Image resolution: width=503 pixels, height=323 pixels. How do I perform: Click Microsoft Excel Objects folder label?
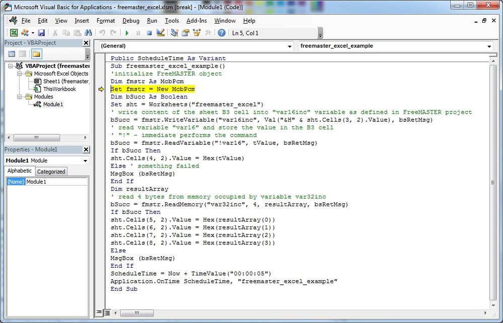(x=61, y=73)
